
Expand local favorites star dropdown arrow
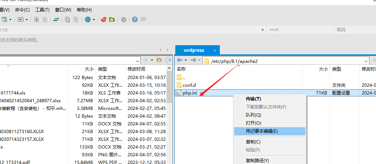click(x=152, y=60)
